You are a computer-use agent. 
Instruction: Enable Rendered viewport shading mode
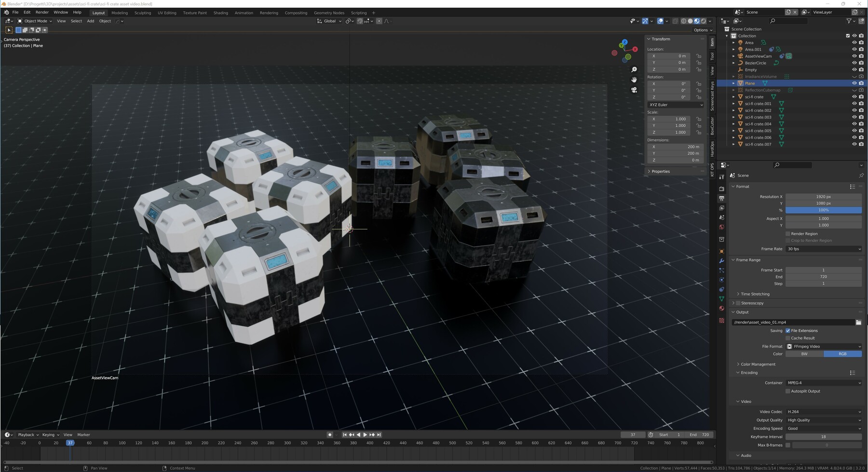704,21
